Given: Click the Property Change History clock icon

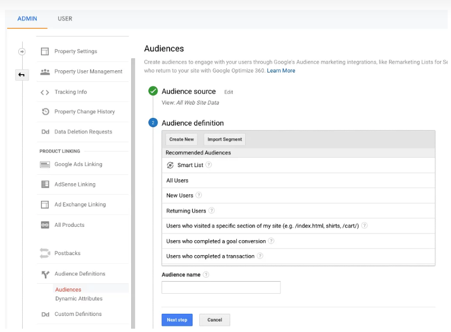Looking at the screenshot, I should (45, 111).
